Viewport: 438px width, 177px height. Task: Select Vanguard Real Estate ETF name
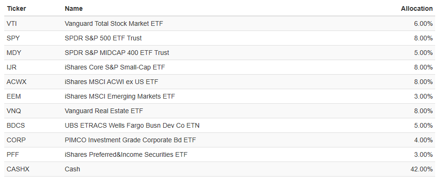tap(104, 111)
